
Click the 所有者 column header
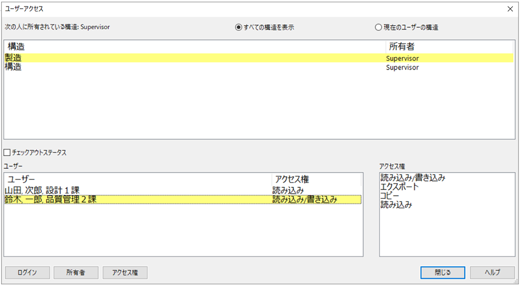point(450,47)
